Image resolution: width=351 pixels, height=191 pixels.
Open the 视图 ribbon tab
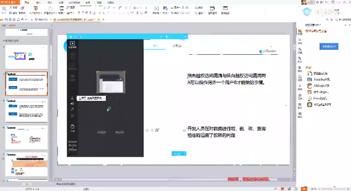(x=99, y=2)
